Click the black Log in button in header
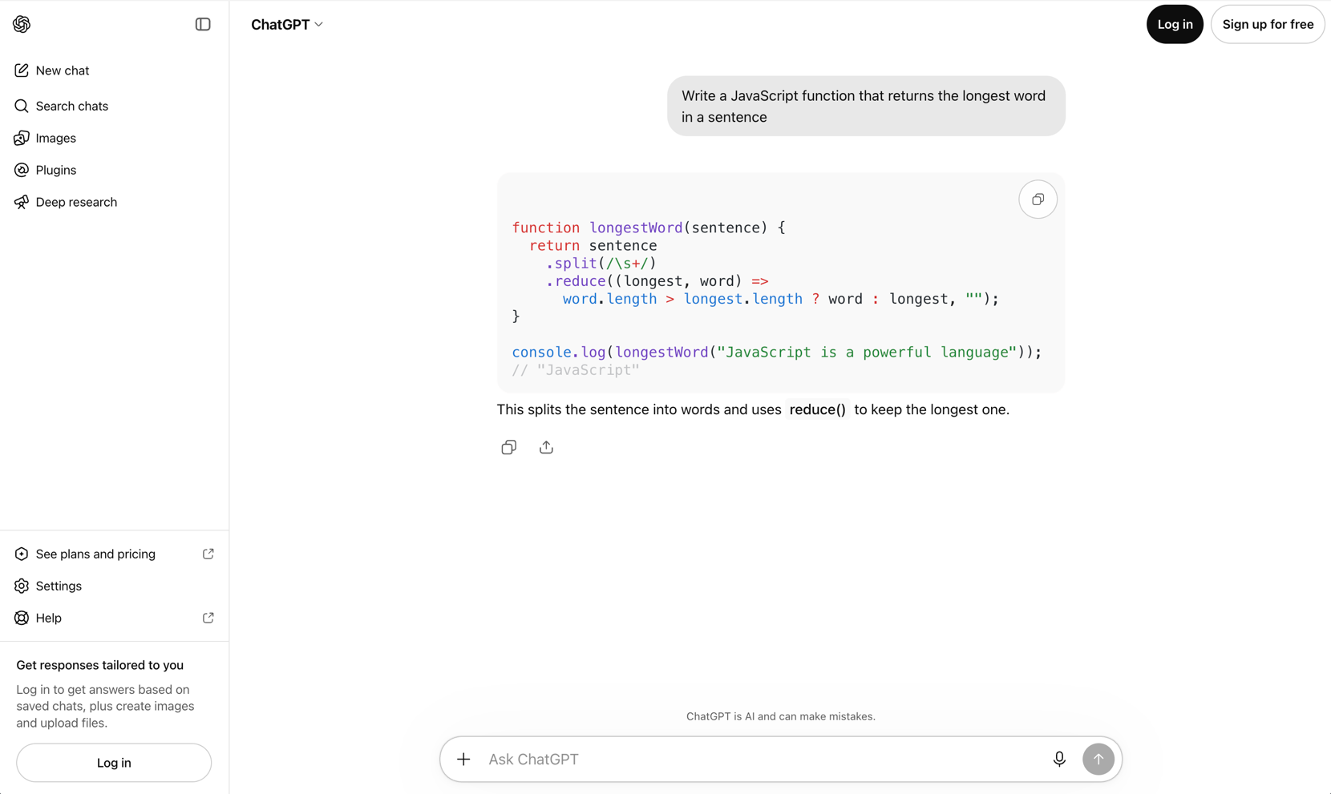Image resolution: width=1331 pixels, height=794 pixels. pos(1175,24)
